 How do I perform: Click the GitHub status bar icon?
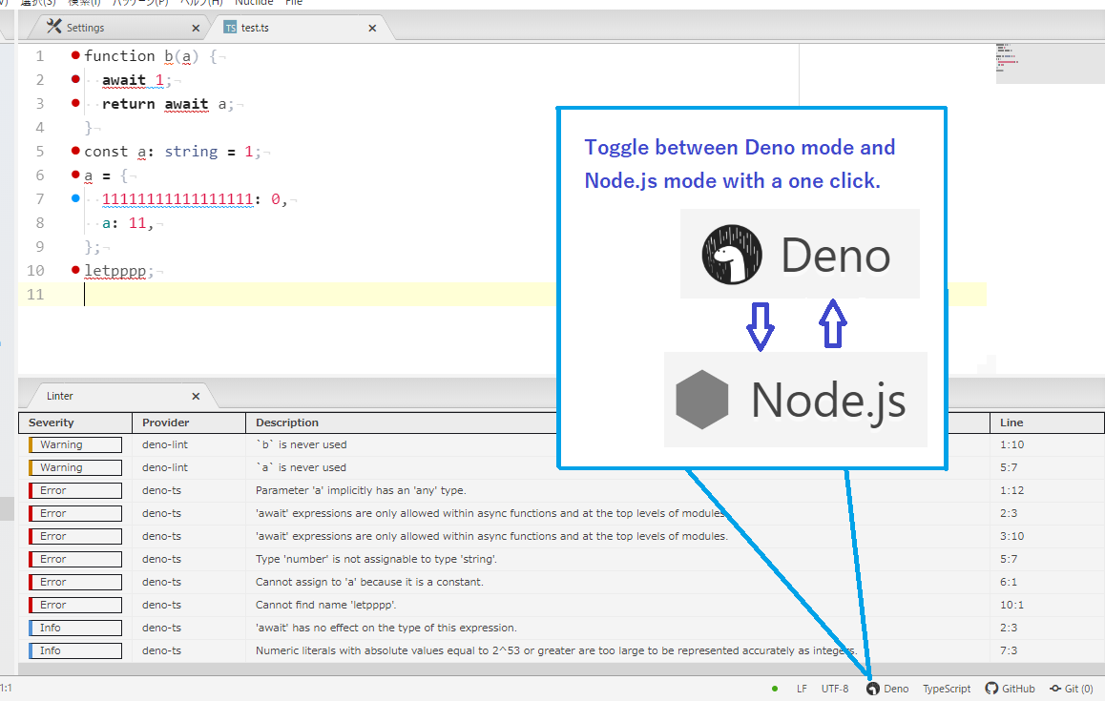[x=1010, y=689]
